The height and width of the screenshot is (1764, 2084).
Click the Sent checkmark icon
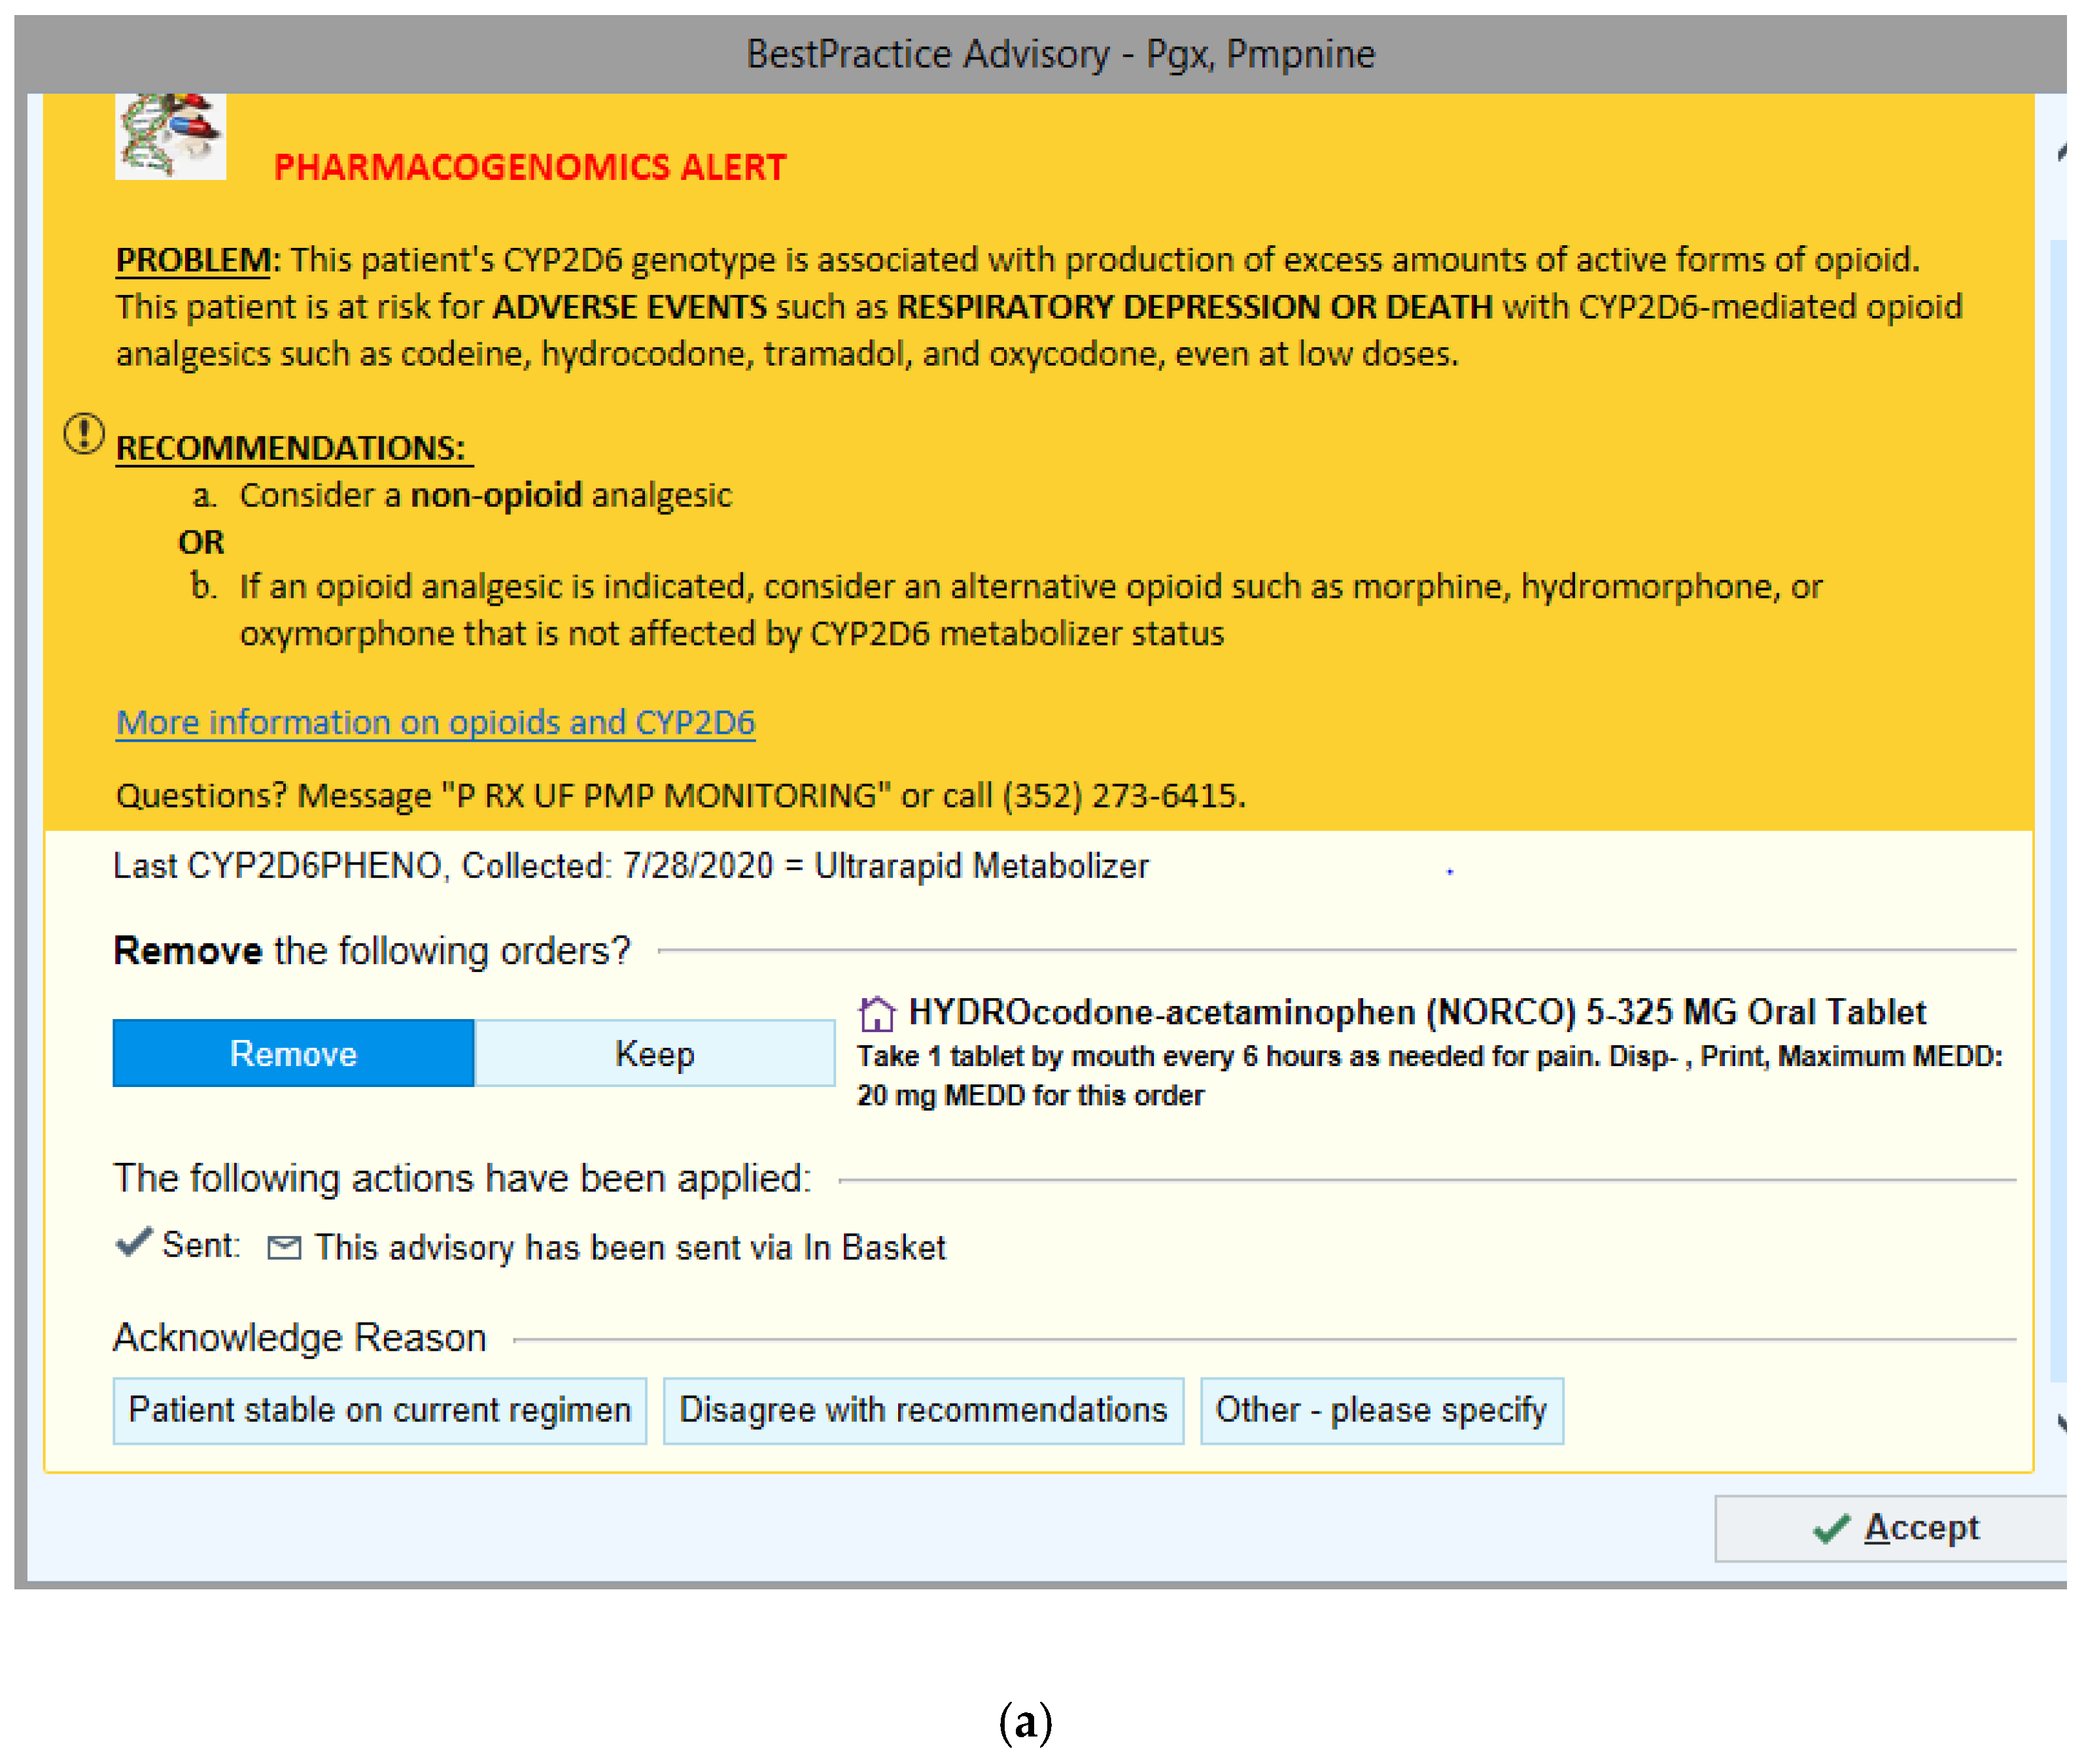click(x=133, y=1242)
